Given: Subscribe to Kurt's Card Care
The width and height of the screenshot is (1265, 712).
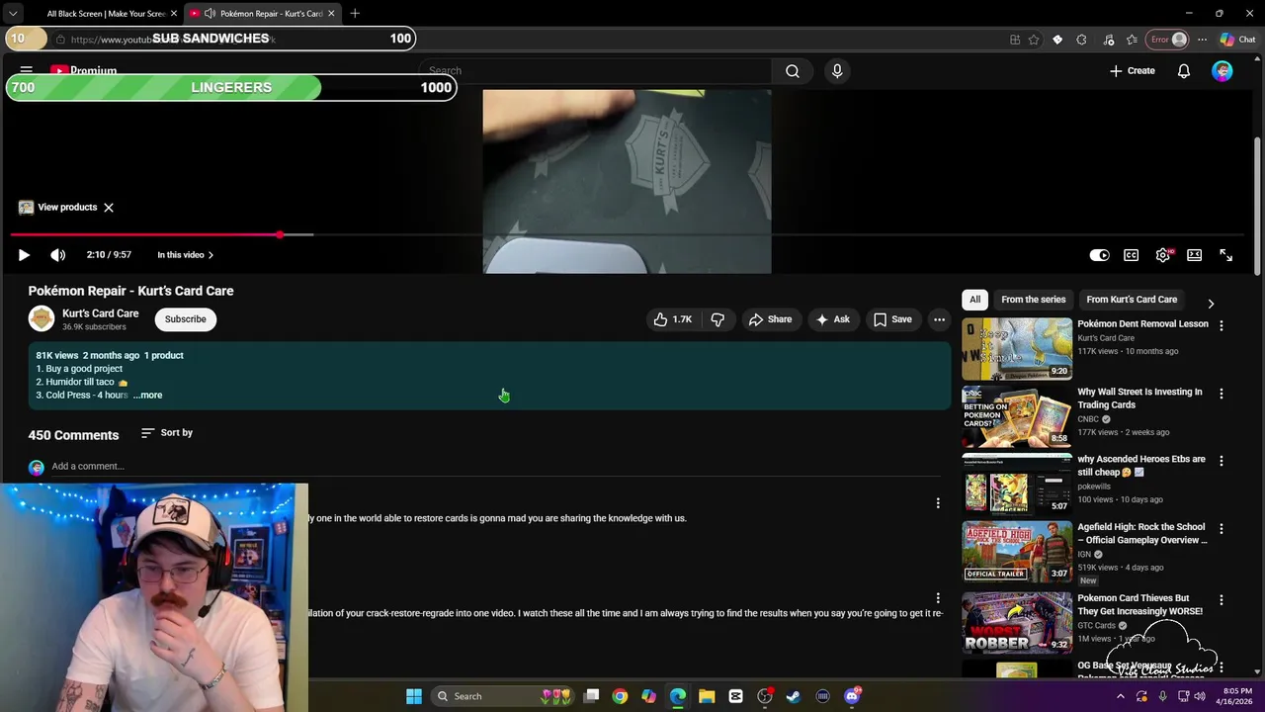Looking at the screenshot, I should (x=186, y=319).
